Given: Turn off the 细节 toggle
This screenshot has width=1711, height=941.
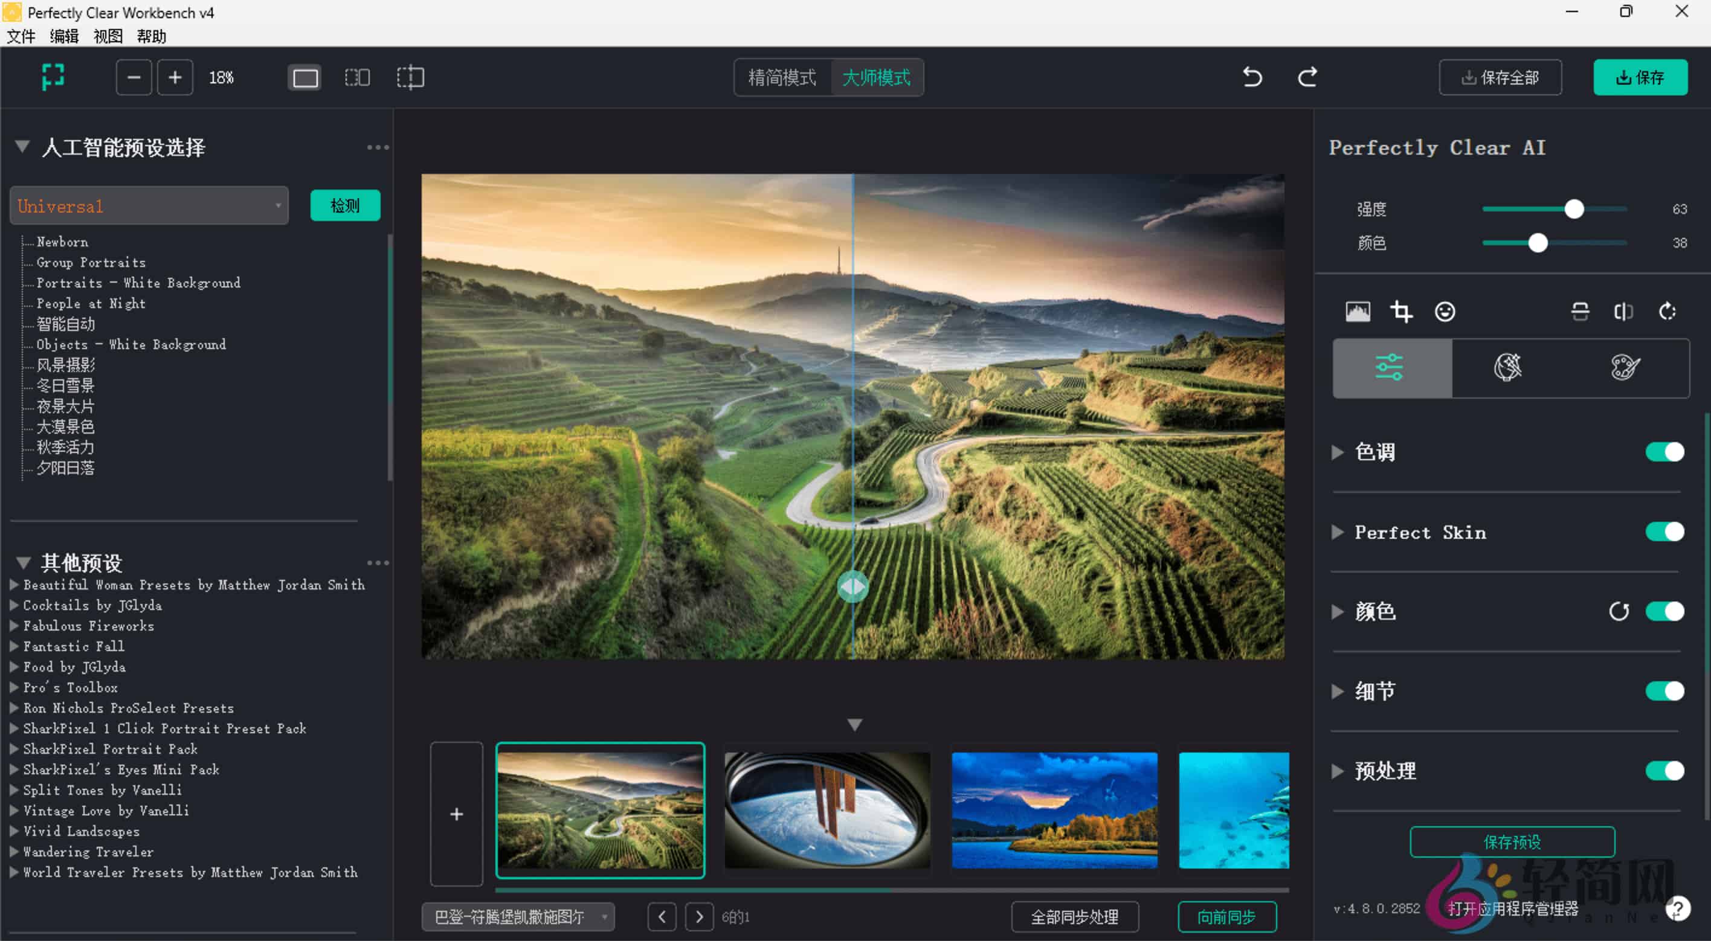Looking at the screenshot, I should (1664, 692).
